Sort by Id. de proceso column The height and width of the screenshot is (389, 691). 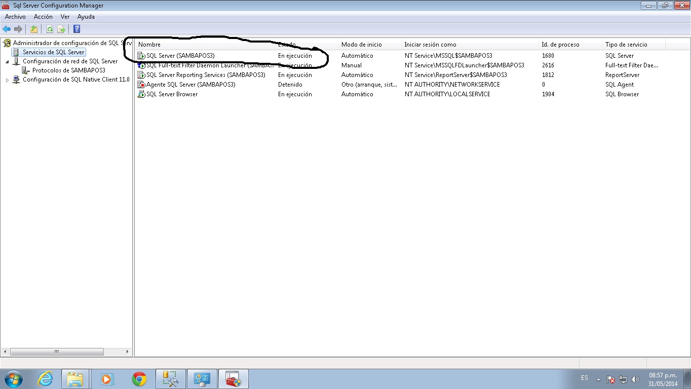tap(570, 45)
